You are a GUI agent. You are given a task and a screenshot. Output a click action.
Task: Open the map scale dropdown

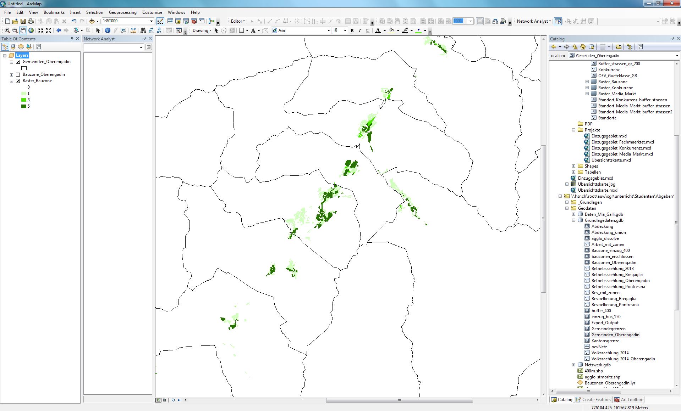pyautogui.click(x=151, y=21)
